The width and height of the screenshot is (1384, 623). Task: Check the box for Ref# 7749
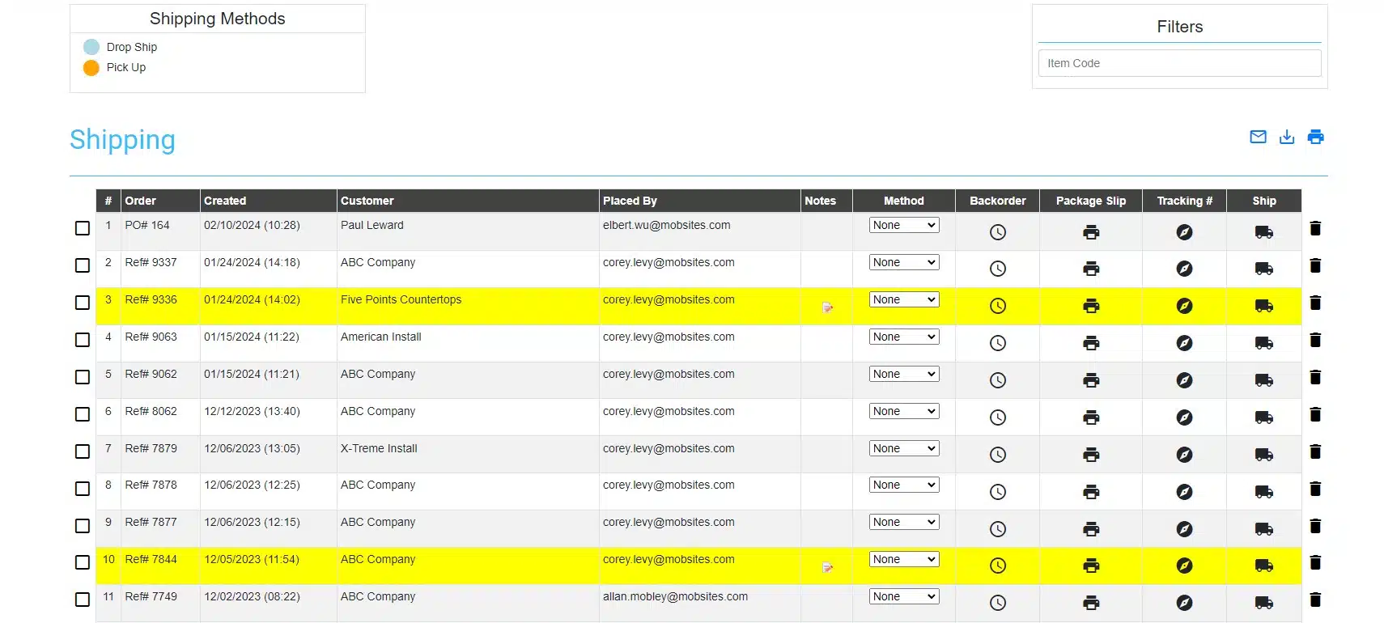[83, 600]
